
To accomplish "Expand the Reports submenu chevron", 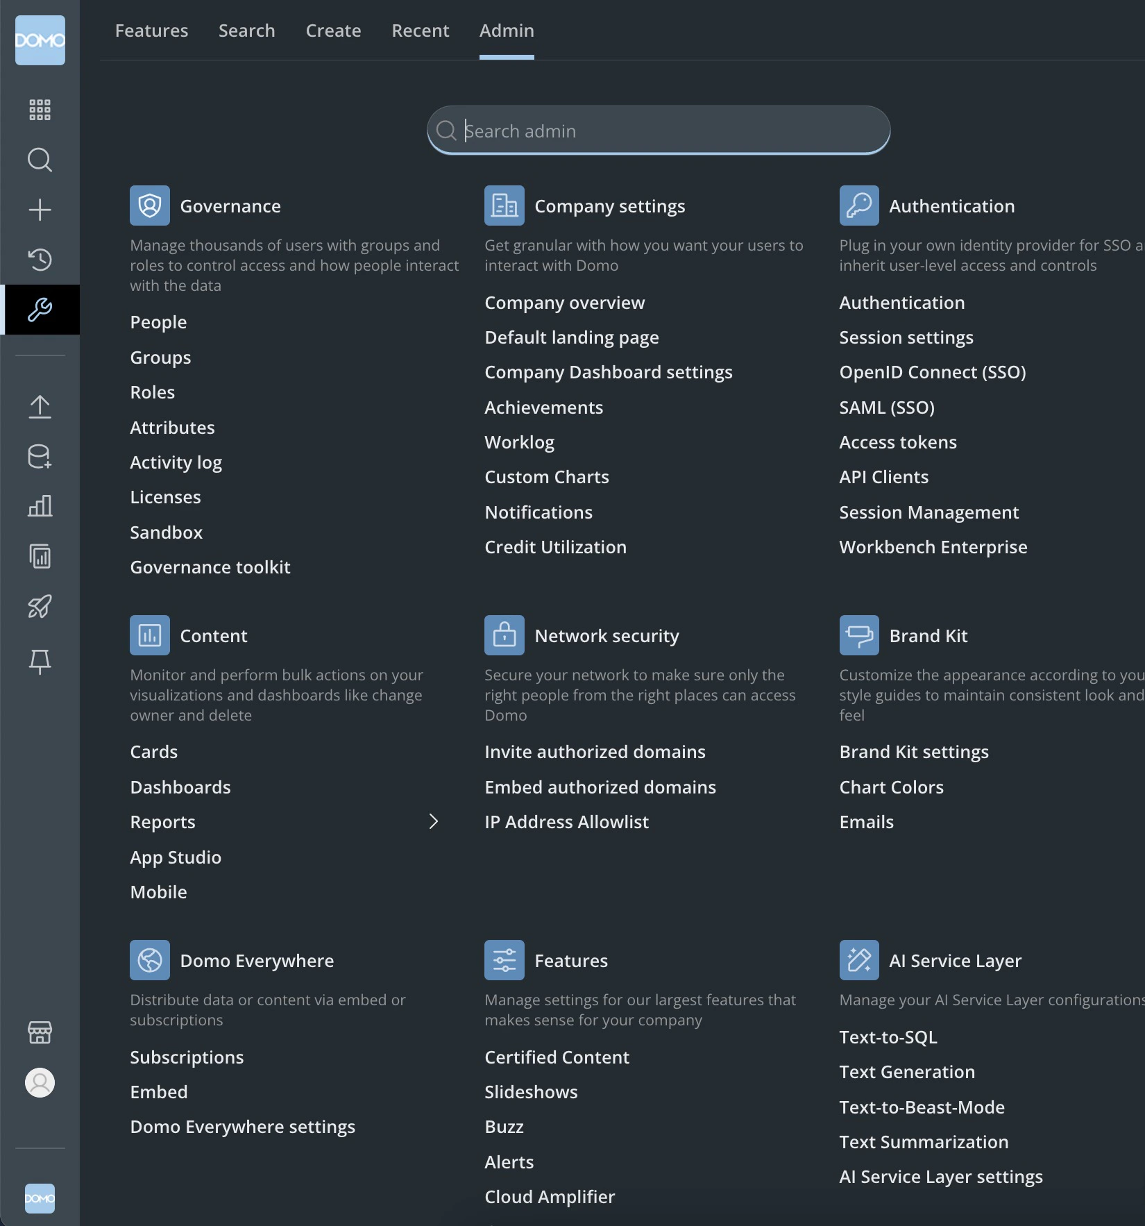I will [x=434, y=821].
